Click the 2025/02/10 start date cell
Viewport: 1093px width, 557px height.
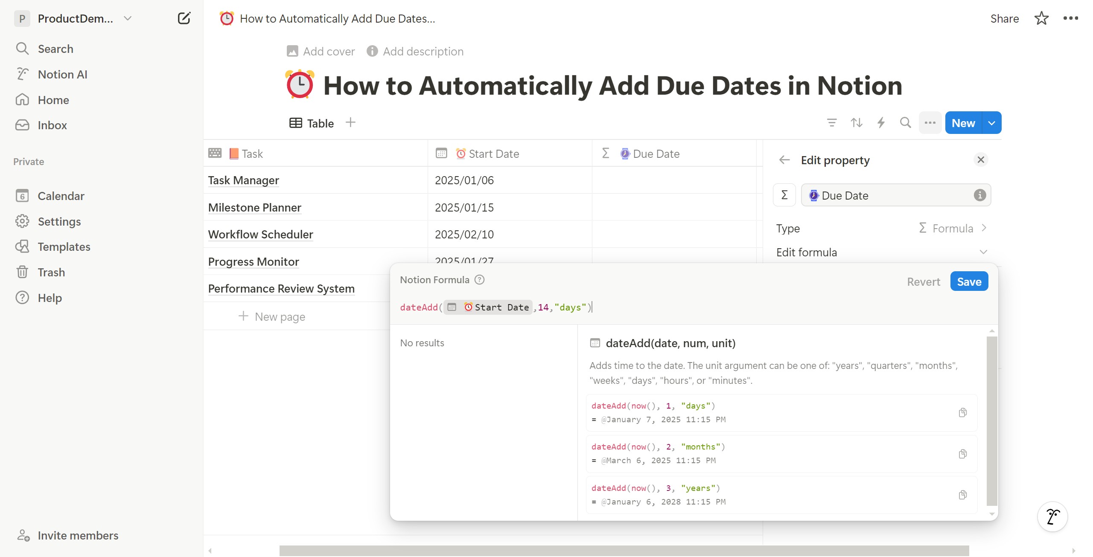(x=510, y=234)
